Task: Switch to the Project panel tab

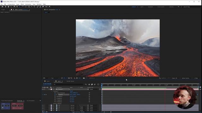Action: [3, 10]
